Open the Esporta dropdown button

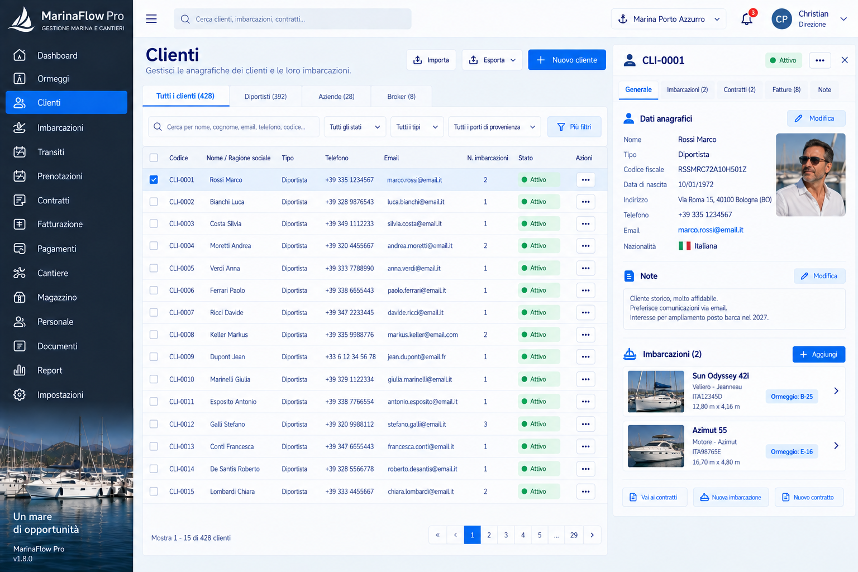492,60
